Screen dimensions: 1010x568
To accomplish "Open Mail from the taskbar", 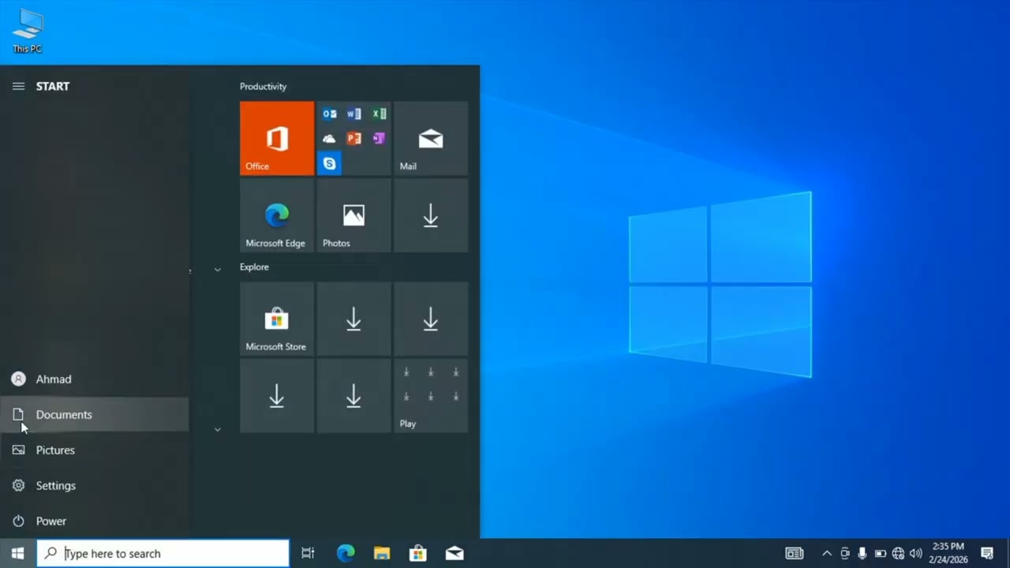I will click(x=454, y=553).
